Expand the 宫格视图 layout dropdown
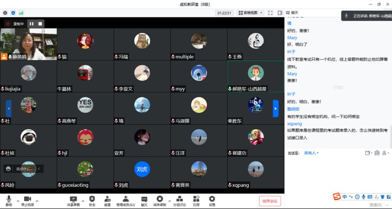Screen dimensions: 392x209 (x=250, y=13)
